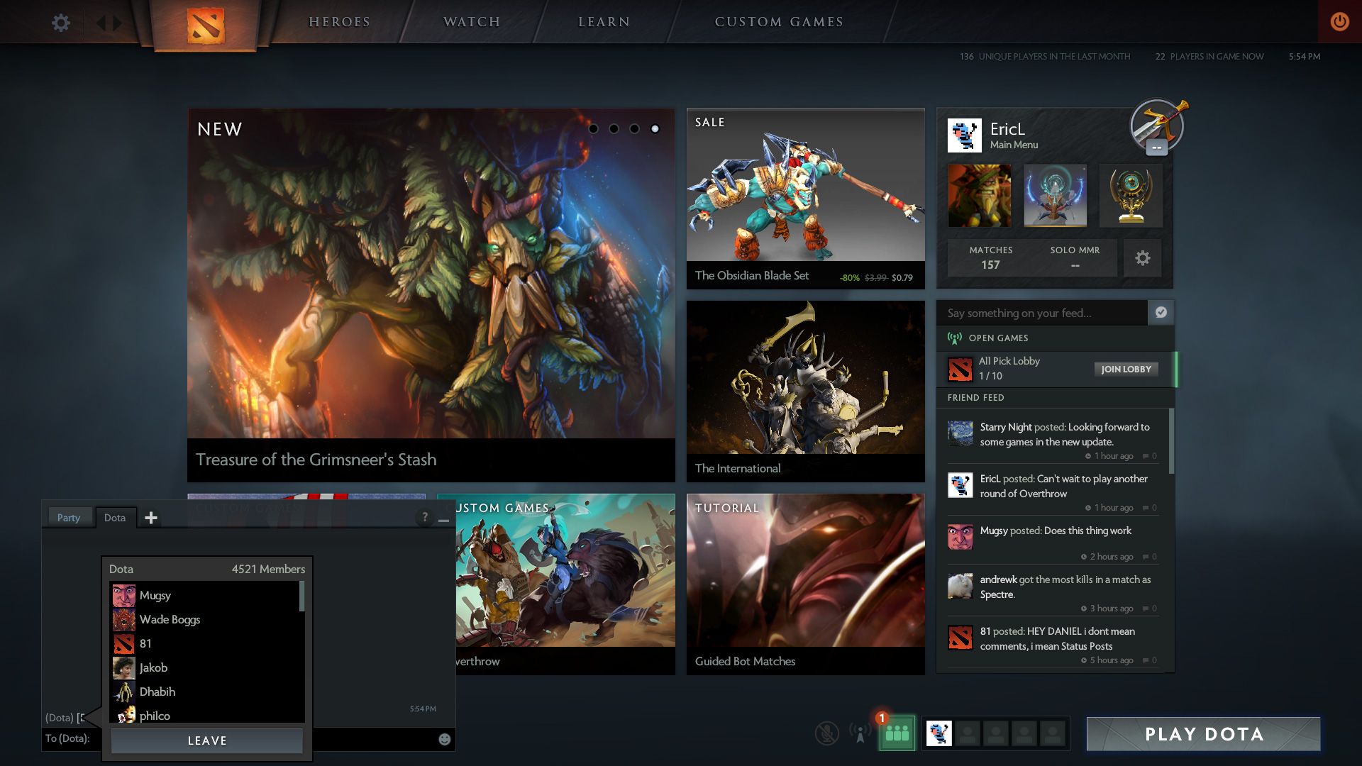Click the LEAVE button in Dota channel
Image resolution: width=1362 pixels, height=766 pixels.
point(205,740)
